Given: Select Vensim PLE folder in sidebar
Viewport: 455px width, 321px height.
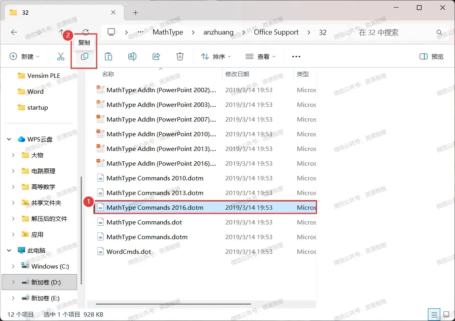Looking at the screenshot, I should pos(39,76).
